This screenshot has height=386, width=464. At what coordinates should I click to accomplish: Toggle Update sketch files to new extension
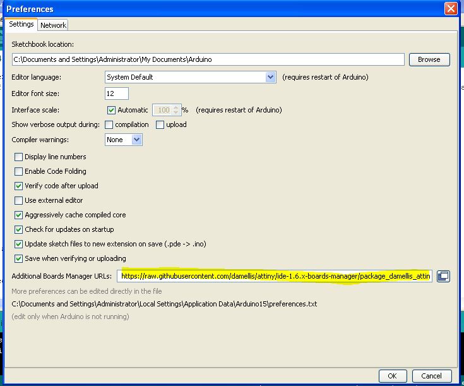[x=18, y=244]
